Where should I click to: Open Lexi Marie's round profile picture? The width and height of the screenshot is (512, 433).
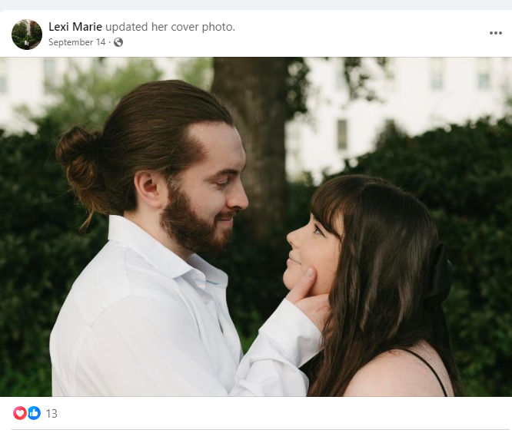[27, 35]
